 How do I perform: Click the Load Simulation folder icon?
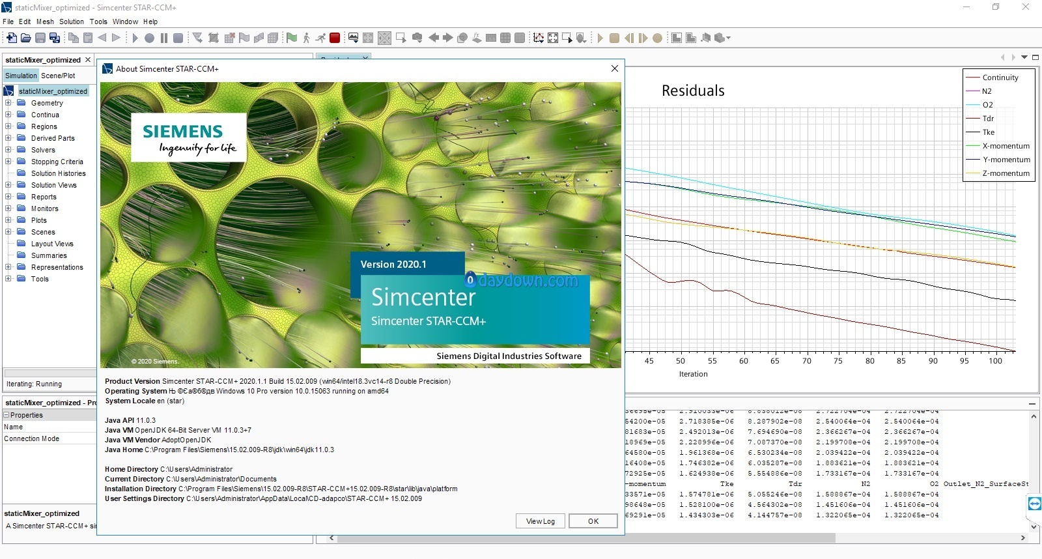click(25, 38)
